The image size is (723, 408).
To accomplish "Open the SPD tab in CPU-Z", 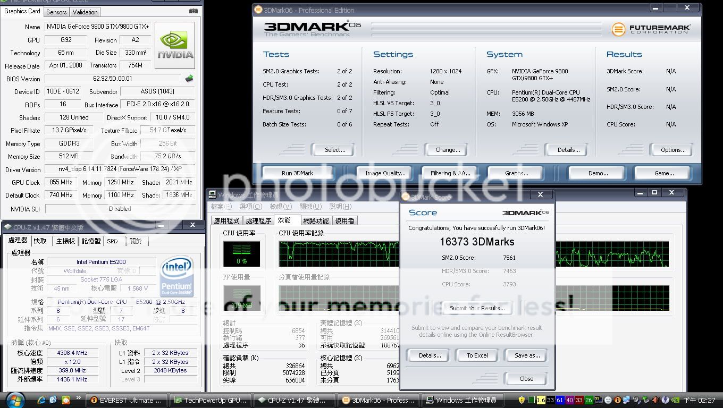I will point(113,241).
